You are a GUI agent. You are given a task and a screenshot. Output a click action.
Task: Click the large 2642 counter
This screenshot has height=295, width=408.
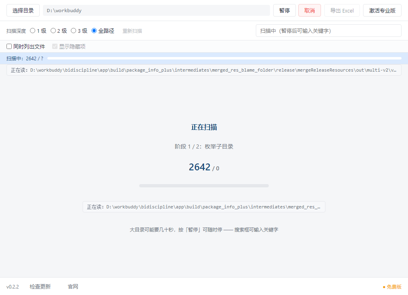(x=200, y=167)
